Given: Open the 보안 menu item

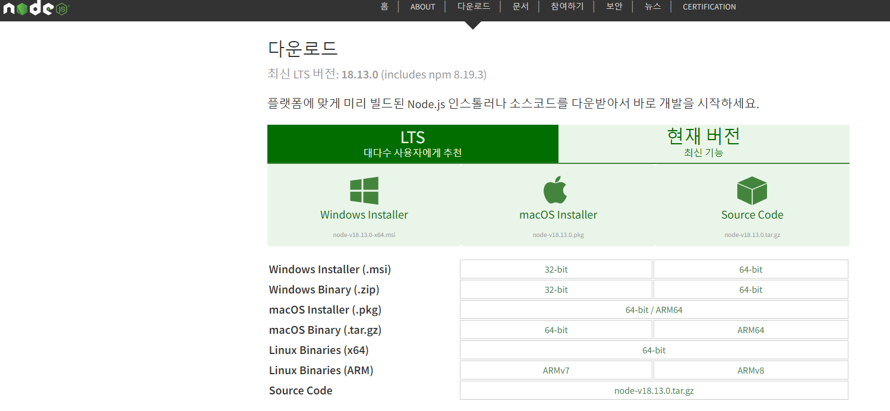Looking at the screenshot, I should [614, 7].
